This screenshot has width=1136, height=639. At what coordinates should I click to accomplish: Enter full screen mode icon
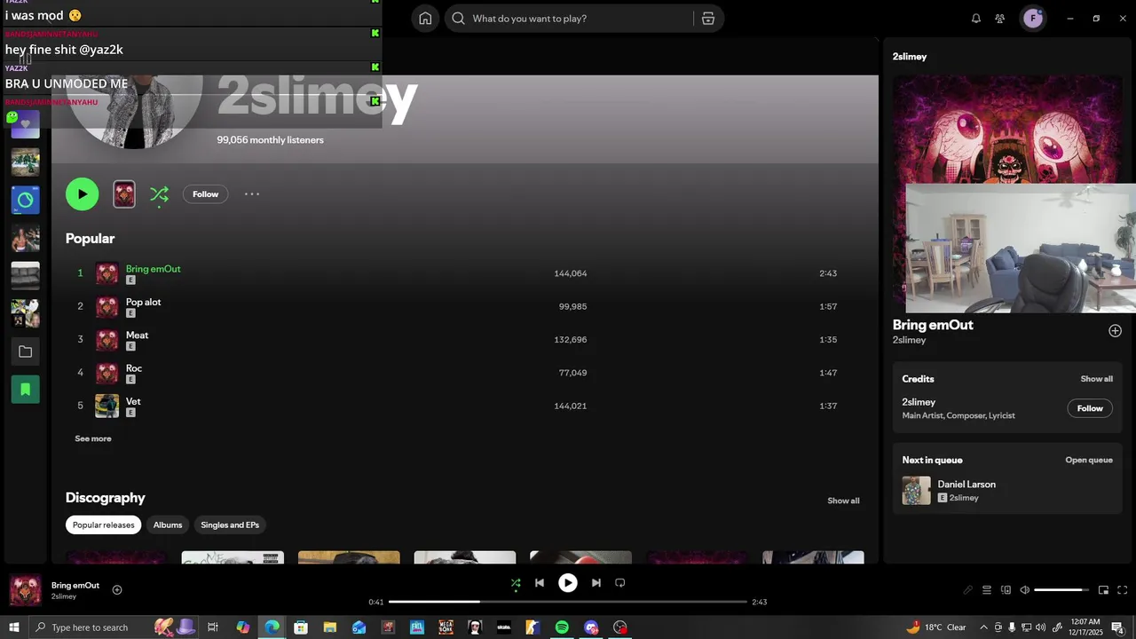1122,590
